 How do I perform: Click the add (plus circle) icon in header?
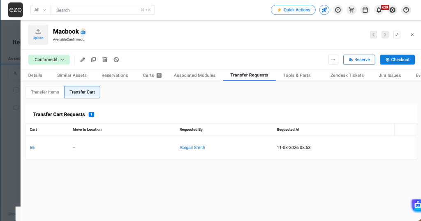tap(338, 10)
